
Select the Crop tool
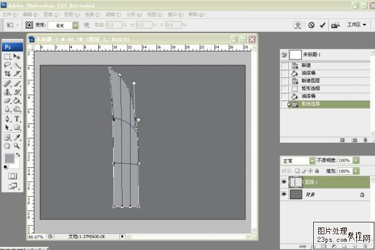pos(7,73)
